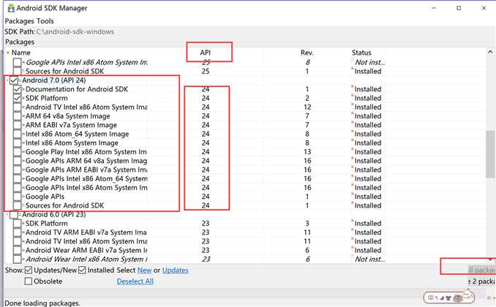Collapse the Android 6.0 (API 23) group
The width and height of the screenshot is (496, 307).
[7, 215]
